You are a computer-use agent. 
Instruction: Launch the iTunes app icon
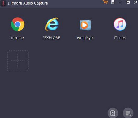pyautogui.click(x=120, y=24)
